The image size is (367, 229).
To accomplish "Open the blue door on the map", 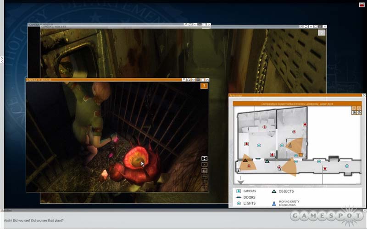I will (x=258, y=159).
